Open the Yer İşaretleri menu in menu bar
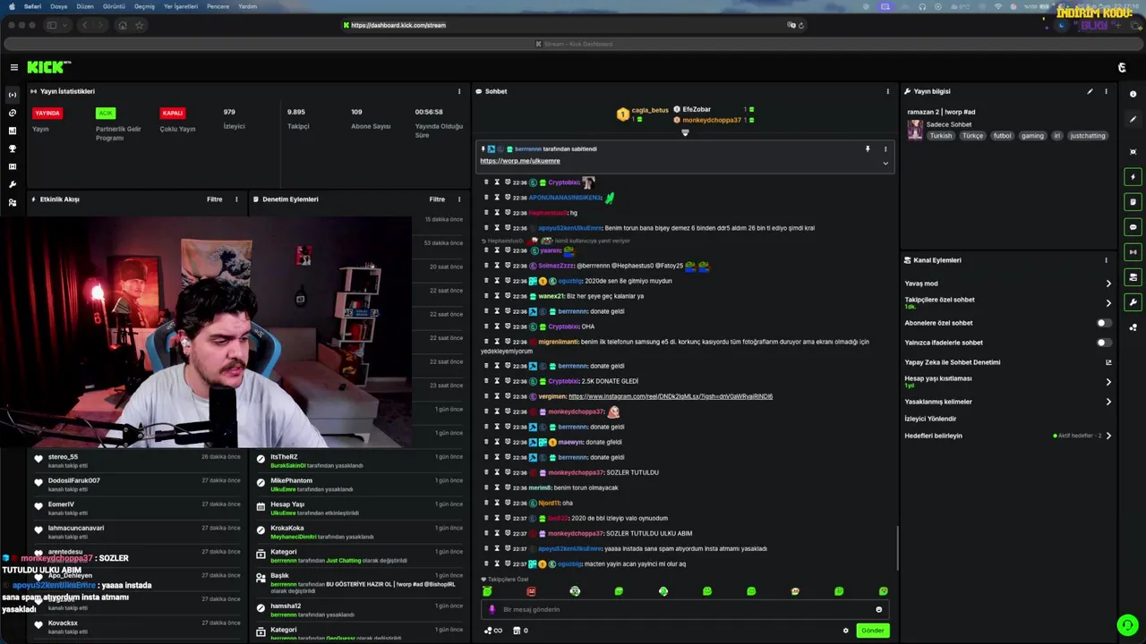Image resolution: width=1146 pixels, height=644 pixels. pyautogui.click(x=181, y=6)
